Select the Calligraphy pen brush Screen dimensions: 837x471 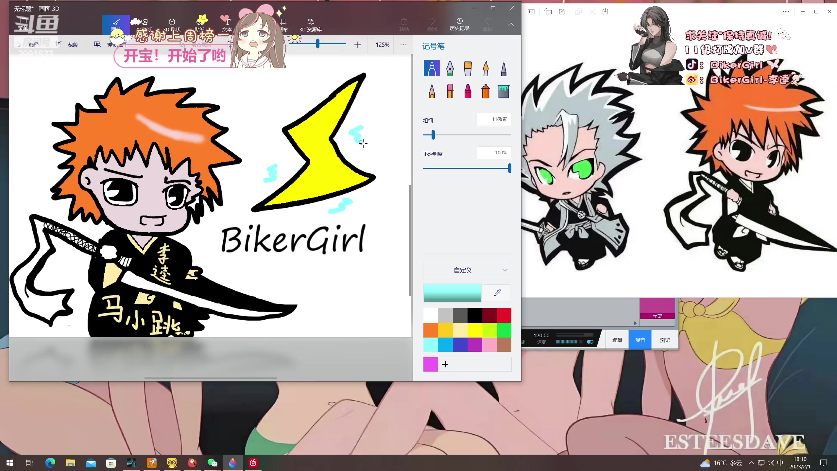click(x=450, y=68)
